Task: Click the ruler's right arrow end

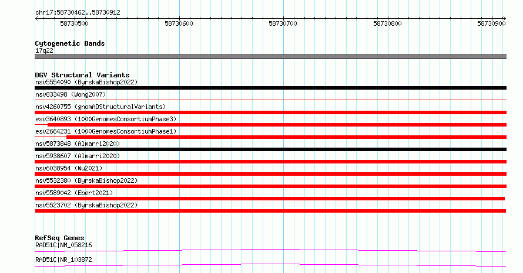Action: pyautogui.click(x=504, y=19)
